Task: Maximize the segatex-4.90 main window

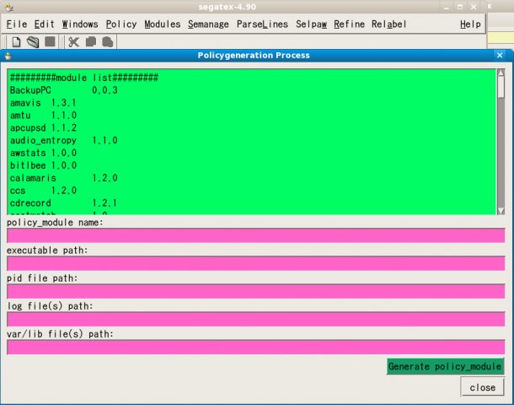Action: coord(460,7)
